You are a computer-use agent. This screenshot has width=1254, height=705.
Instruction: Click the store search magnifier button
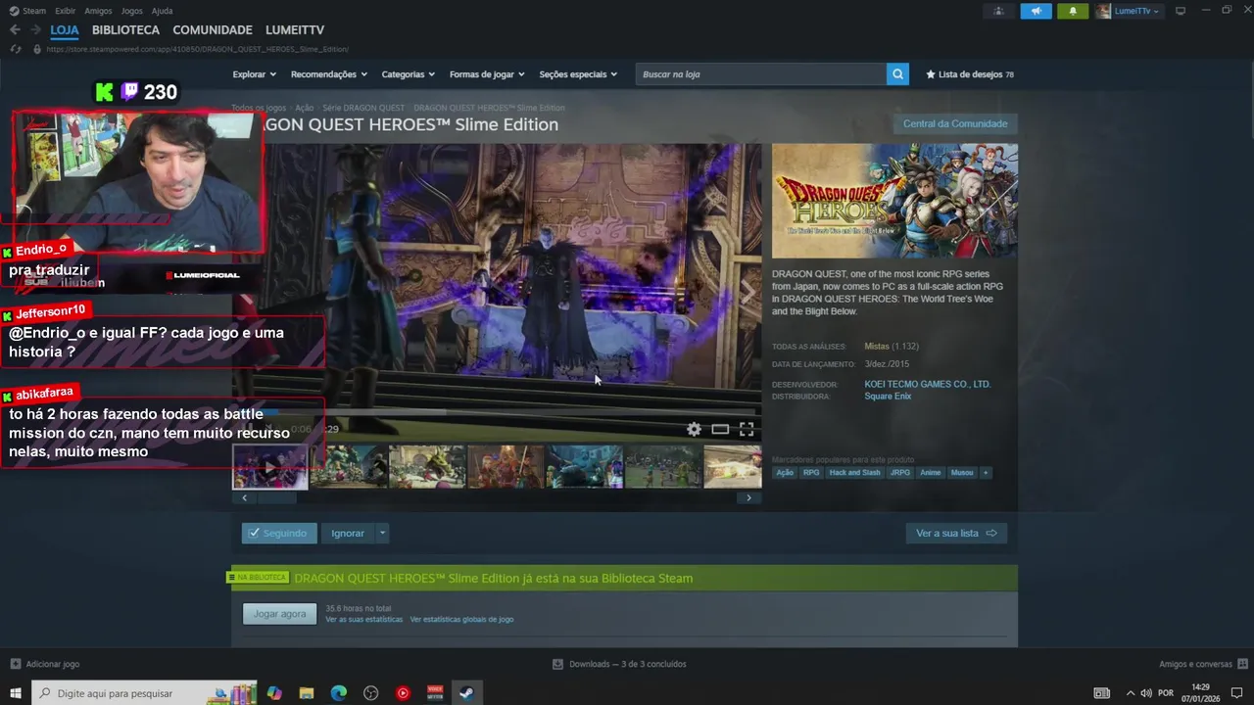coord(897,74)
